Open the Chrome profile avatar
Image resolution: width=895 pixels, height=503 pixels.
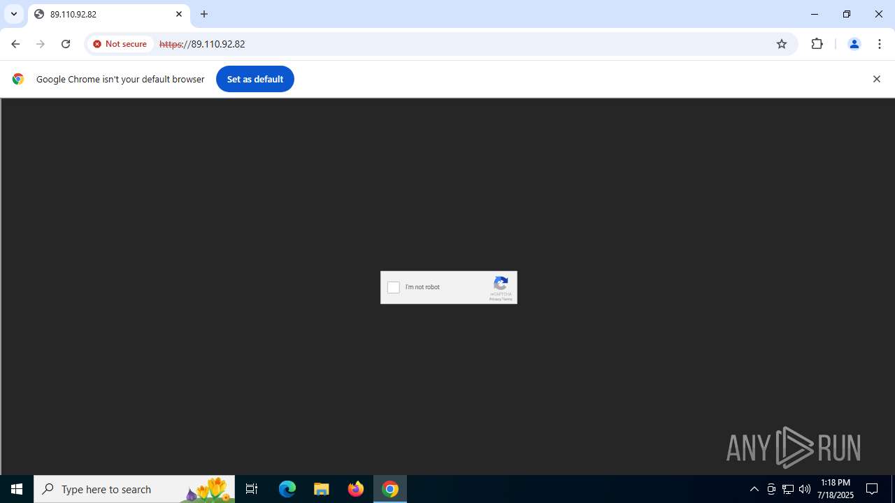[854, 44]
